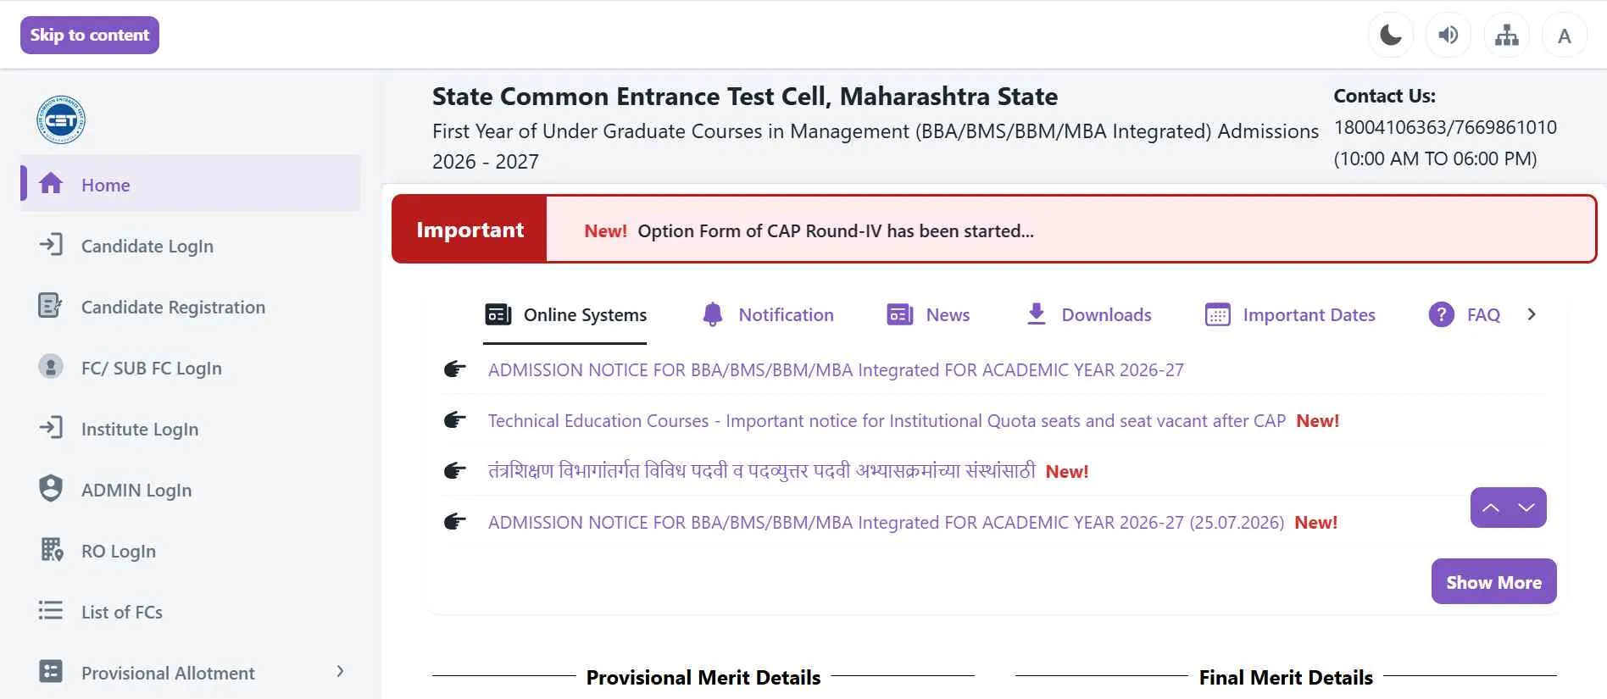This screenshot has width=1607, height=699.
Task: Click Candidate Registration form icon
Action: (50, 305)
